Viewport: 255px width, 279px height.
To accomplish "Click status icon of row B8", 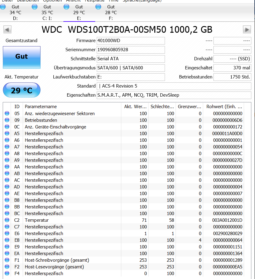I will [7, 200].
